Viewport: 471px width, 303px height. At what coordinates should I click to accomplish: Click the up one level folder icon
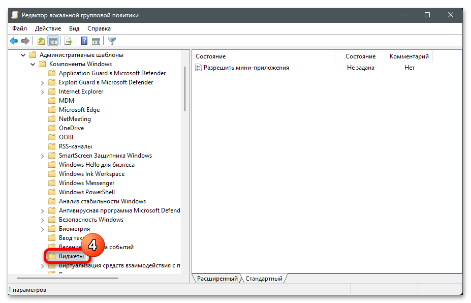tap(41, 41)
